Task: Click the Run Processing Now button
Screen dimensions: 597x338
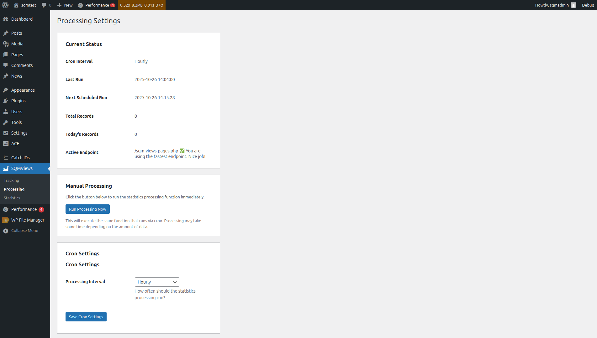Action: click(87, 209)
